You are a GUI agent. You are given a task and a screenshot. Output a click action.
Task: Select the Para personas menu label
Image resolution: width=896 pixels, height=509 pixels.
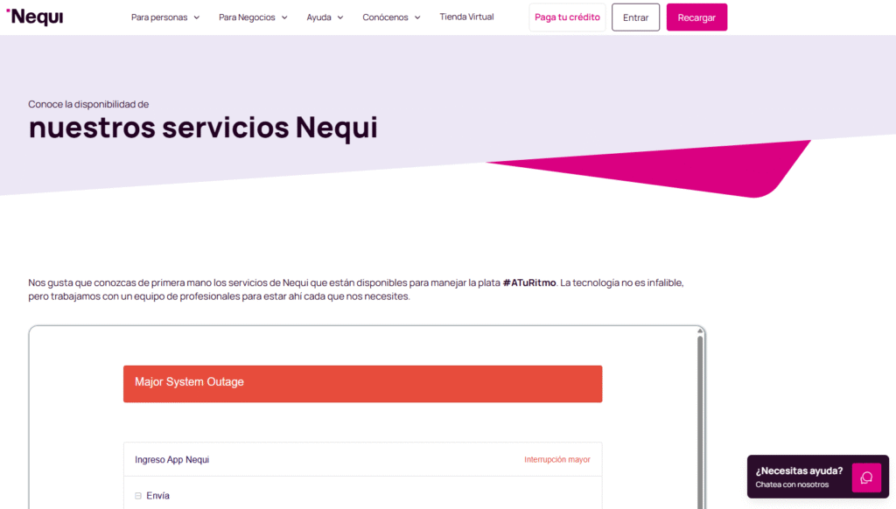(x=159, y=17)
